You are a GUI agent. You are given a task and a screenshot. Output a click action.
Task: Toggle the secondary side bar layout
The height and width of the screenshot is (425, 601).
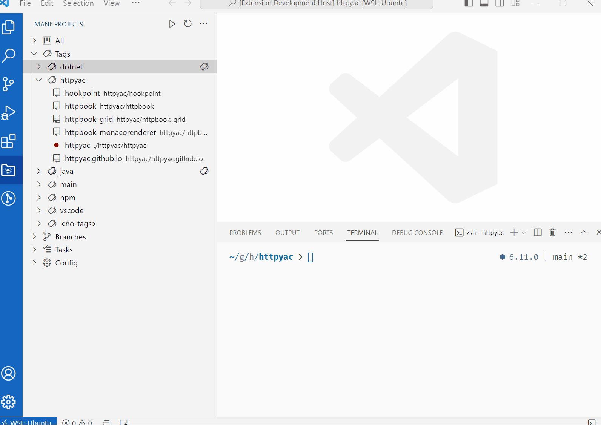[500, 3]
